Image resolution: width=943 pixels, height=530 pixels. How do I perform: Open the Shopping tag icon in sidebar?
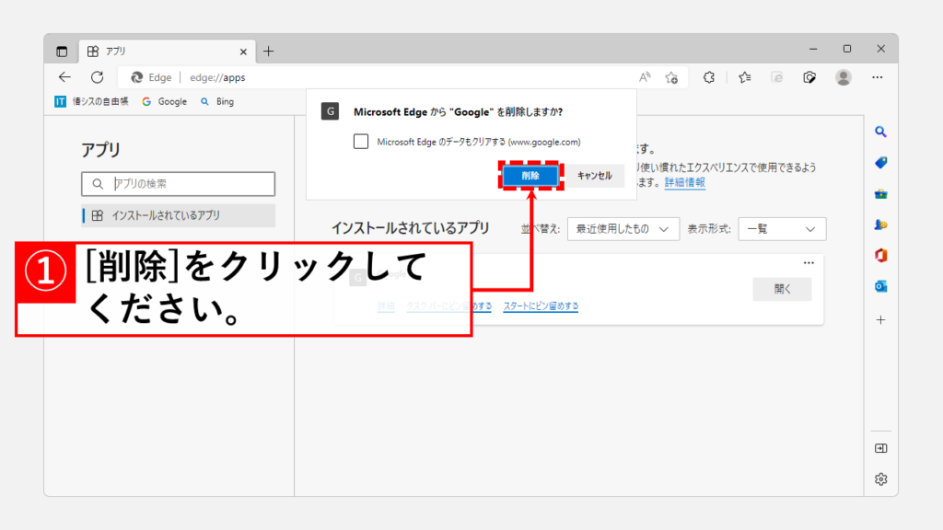click(880, 163)
